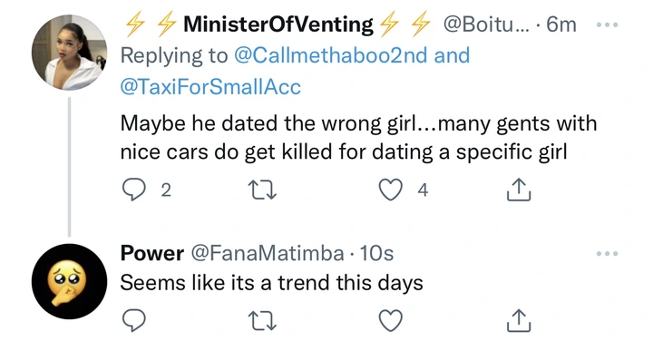Open @Callmethaboo2nd profile link
Screen dimensions: 653x341
(331, 55)
